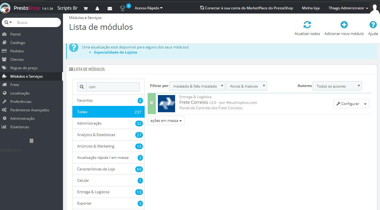Open the Ajuda help icon
Viewport: 380px width, 210px height.
373,25
